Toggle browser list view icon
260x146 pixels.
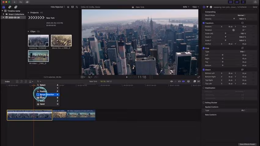tap(68, 7)
